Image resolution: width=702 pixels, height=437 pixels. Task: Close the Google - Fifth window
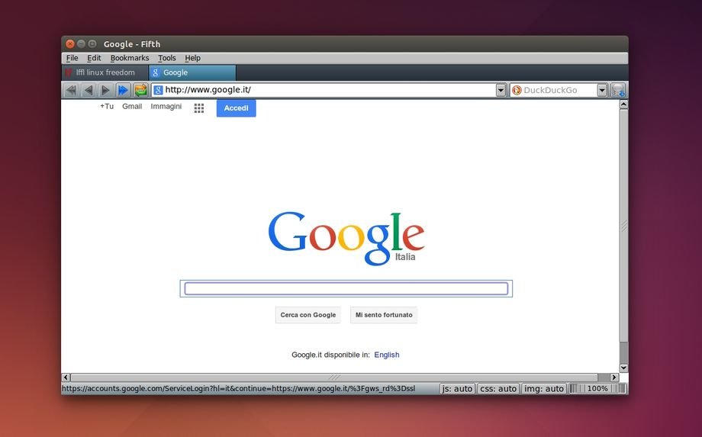[70, 43]
